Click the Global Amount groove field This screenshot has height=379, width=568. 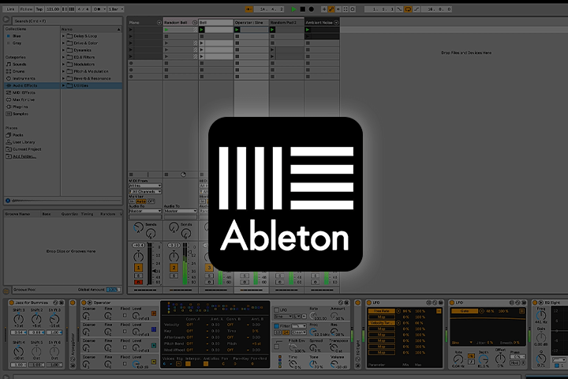[x=113, y=290]
